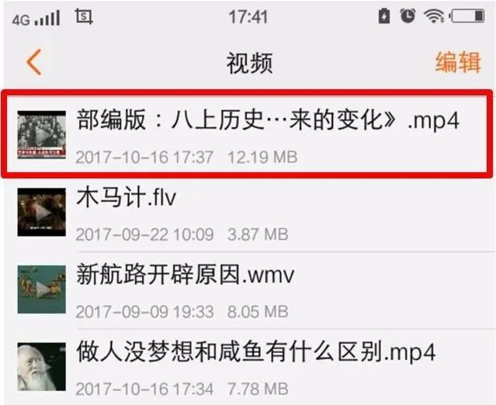
Task: Open 新航路开辟原因.wmv video
Action: (248, 289)
